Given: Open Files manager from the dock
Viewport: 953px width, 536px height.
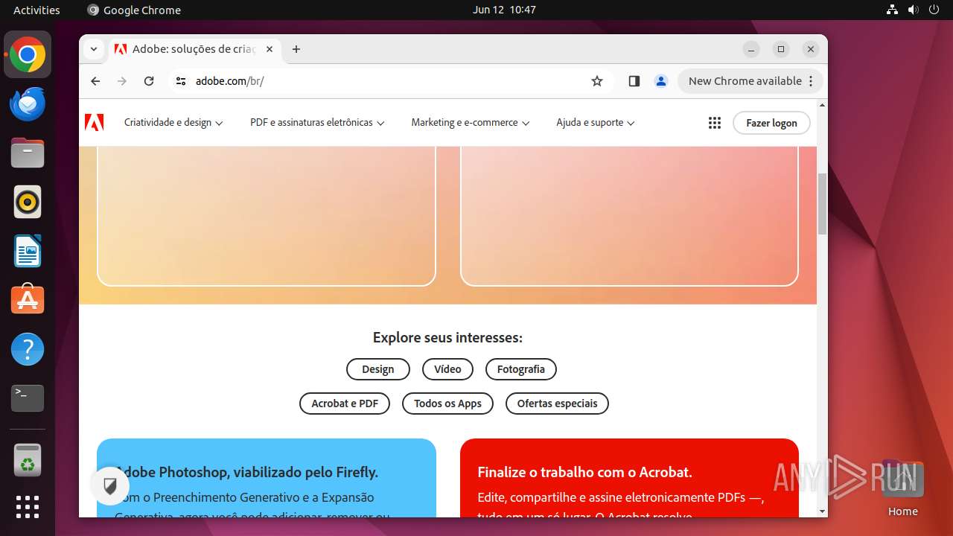Looking at the screenshot, I should (x=28, y=153).
